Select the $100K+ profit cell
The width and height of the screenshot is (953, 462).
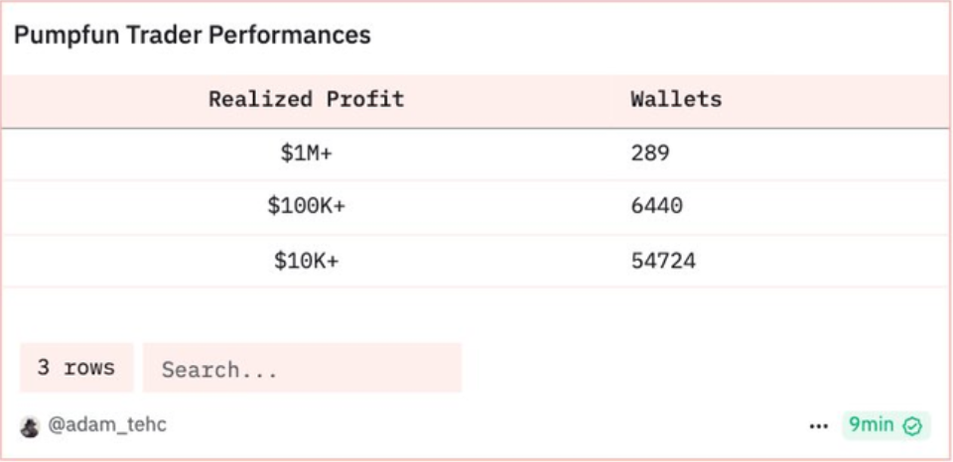(306, 207)
